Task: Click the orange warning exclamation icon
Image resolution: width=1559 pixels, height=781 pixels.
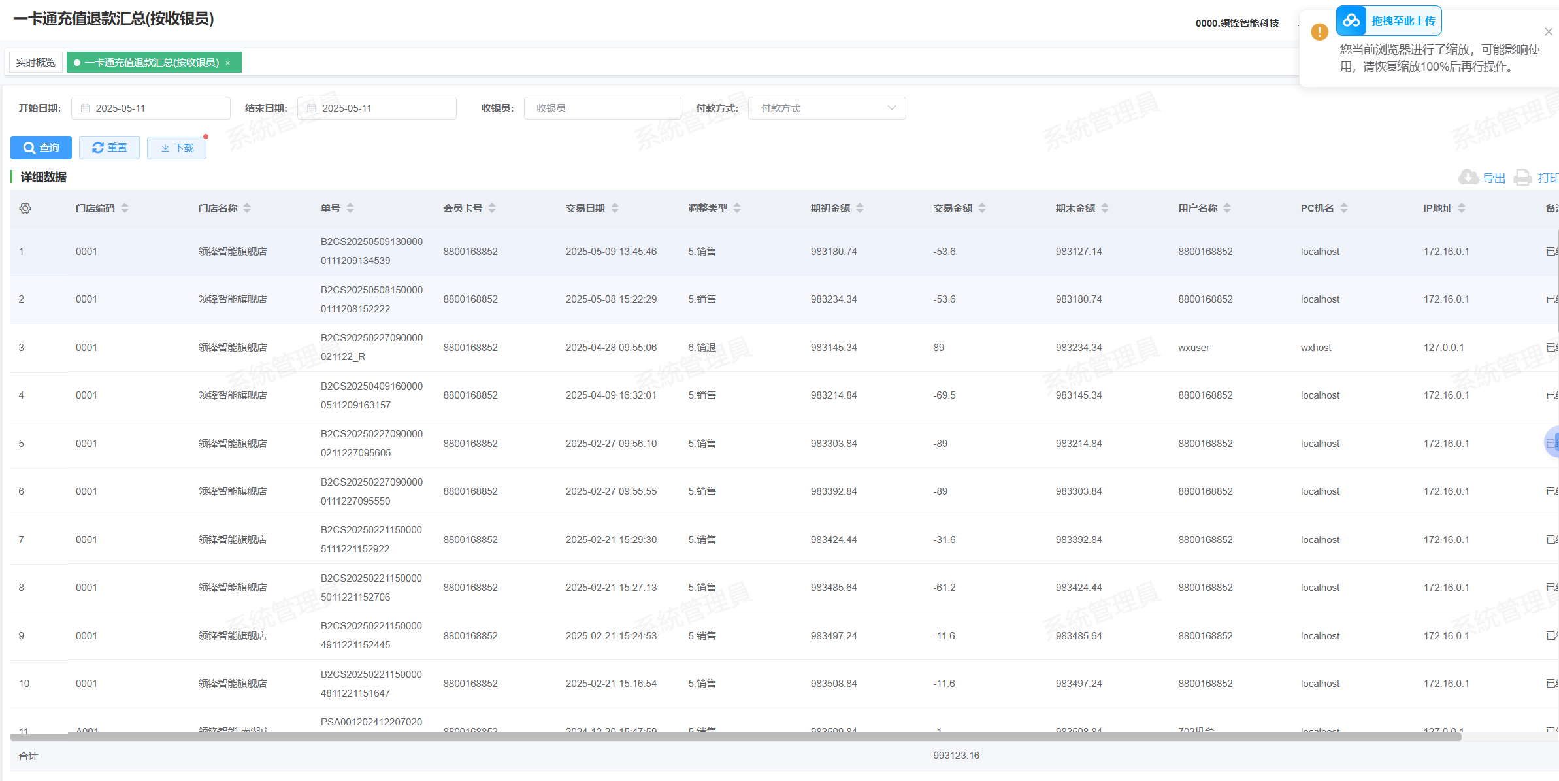Action: 1319,32
